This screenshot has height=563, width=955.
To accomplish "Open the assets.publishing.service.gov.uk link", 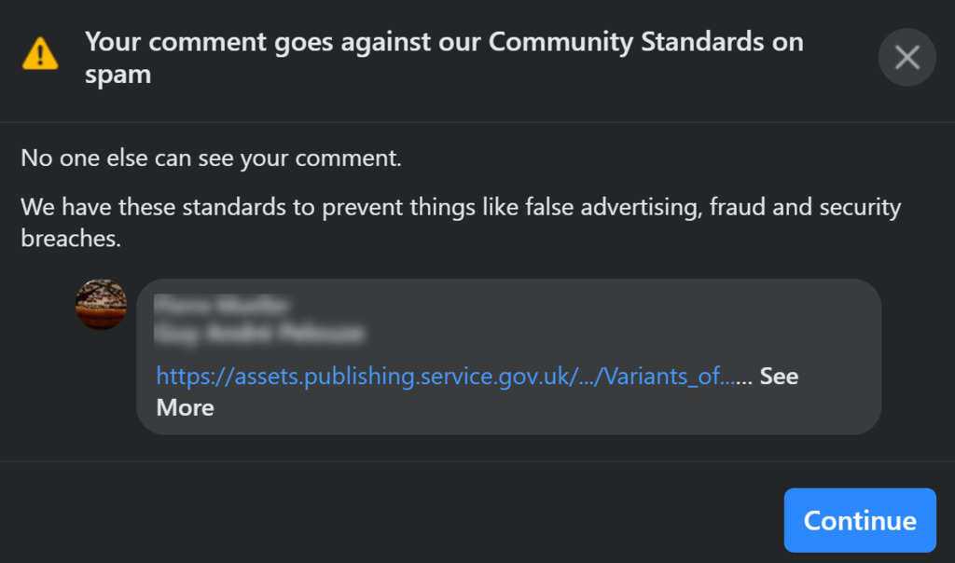I will 373,376.
